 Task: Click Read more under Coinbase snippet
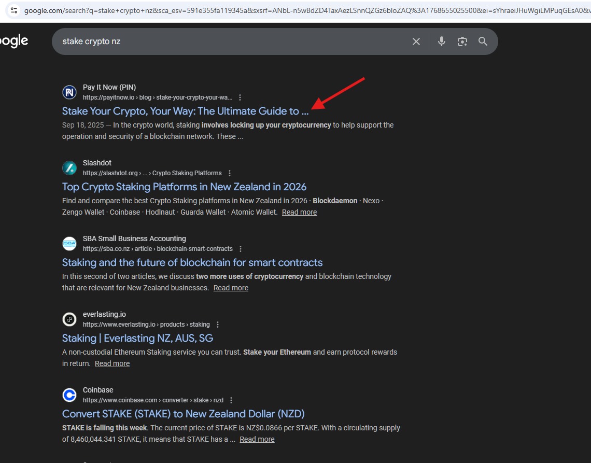tap(257, 440)
